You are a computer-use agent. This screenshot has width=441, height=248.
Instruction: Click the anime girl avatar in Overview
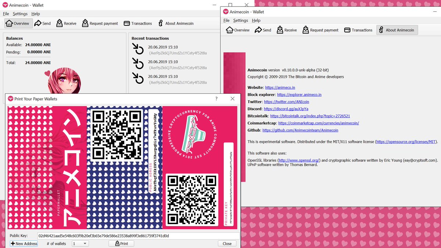(64, 81)
